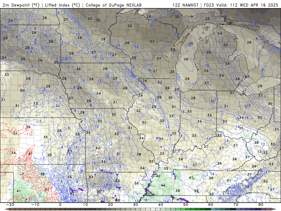Click the 60 label on the color scale

211,205
